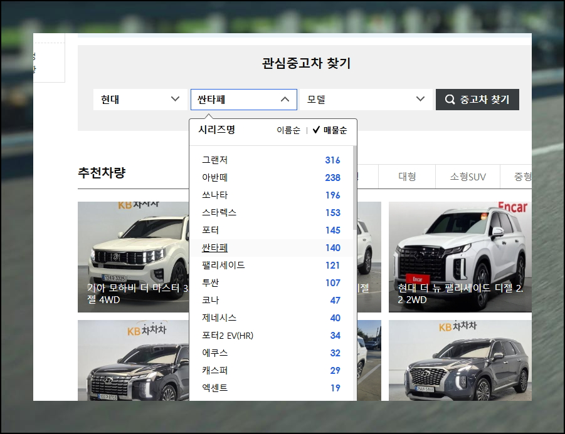Image resolution: width=565 pixels, height=434 pixels.
Task: Collapse the 싼타페 series dropdown
Action: click(243, 100)
